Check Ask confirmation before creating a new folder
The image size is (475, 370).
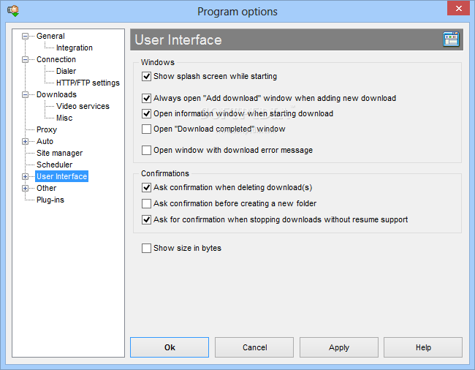pyautogui.click(x=146, y=203)
